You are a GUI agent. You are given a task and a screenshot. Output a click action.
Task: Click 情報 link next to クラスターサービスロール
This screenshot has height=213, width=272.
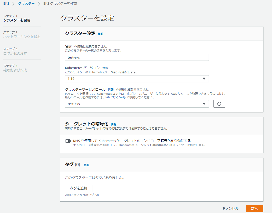(111, 90)
